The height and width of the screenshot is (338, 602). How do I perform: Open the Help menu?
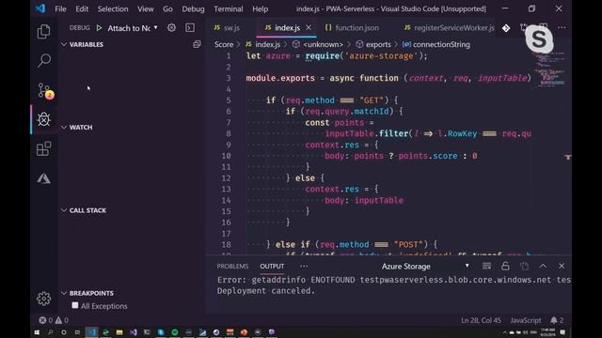point(260,8)
